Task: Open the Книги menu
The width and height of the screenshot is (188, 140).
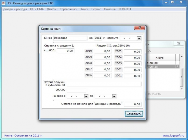Action: (84, 9)
